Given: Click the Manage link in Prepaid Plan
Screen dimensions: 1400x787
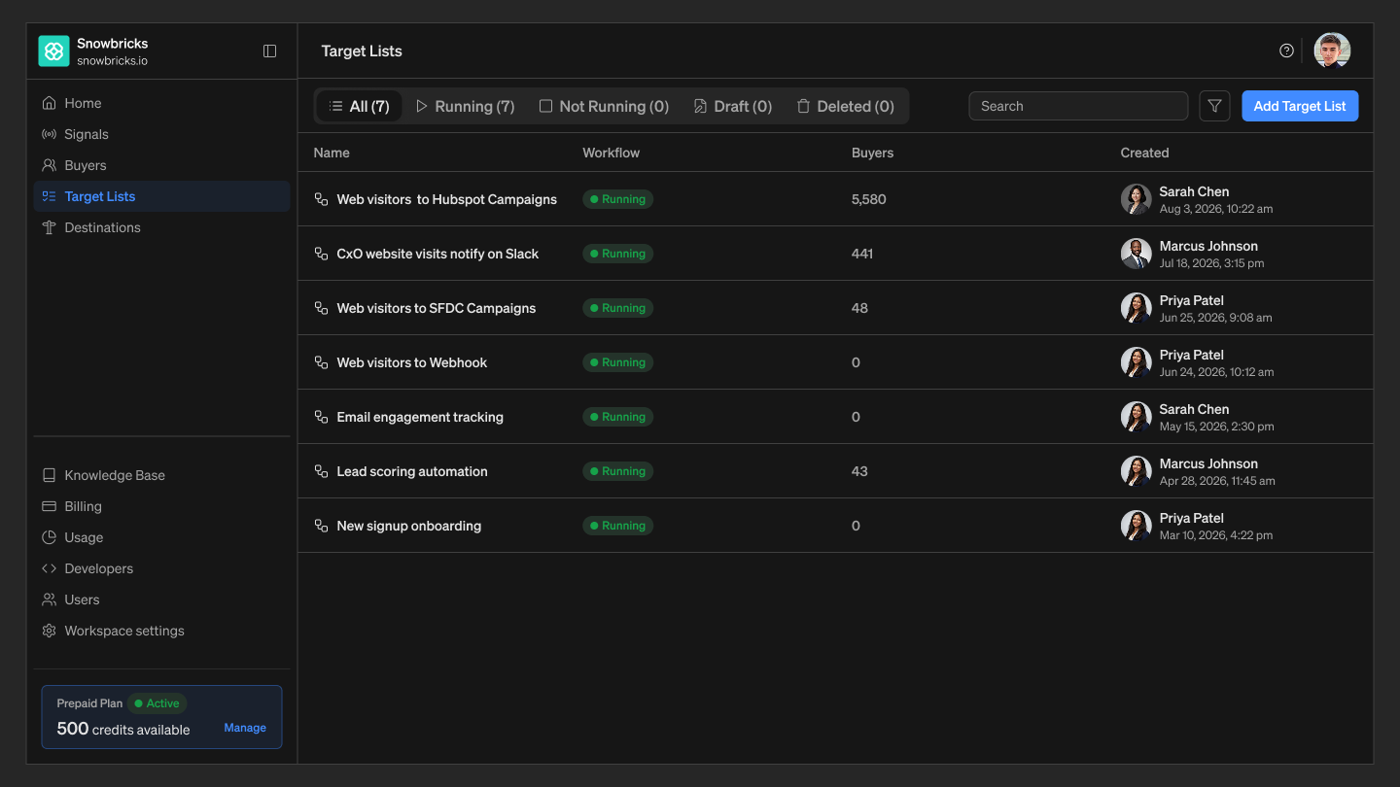Looking at the screenshot, I should tap(245, 728).
